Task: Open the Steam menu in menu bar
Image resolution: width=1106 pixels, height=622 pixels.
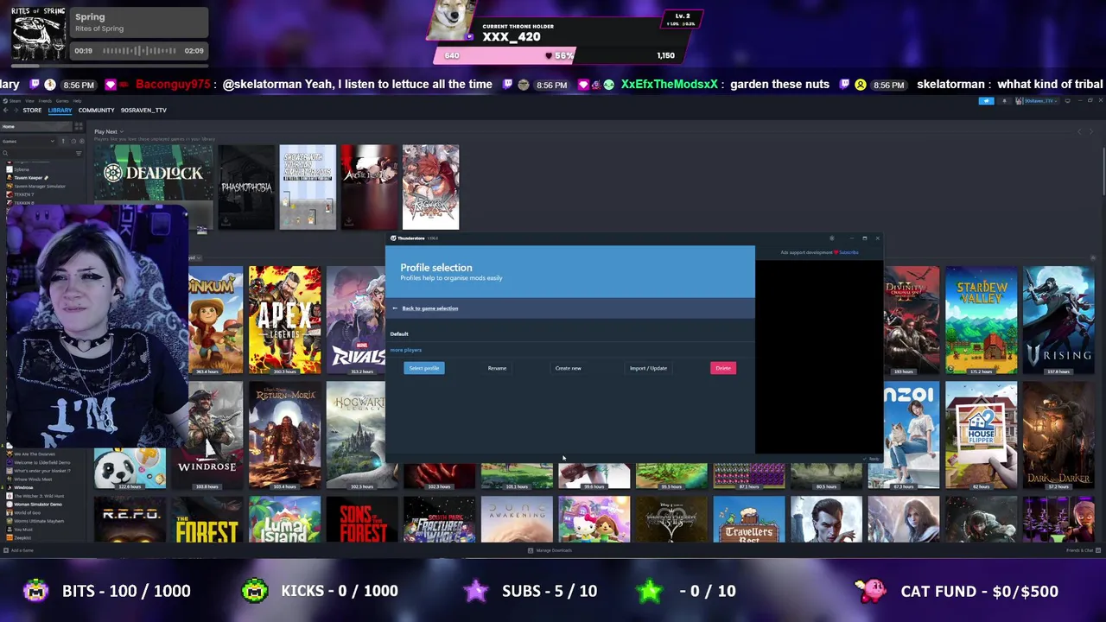Action: [15, 101]
